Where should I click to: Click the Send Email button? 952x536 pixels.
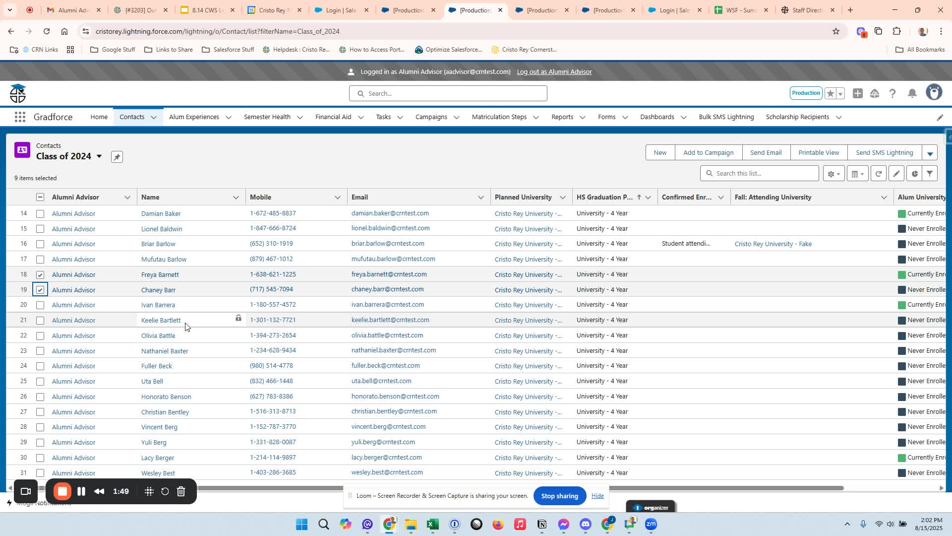pos(766,153)
